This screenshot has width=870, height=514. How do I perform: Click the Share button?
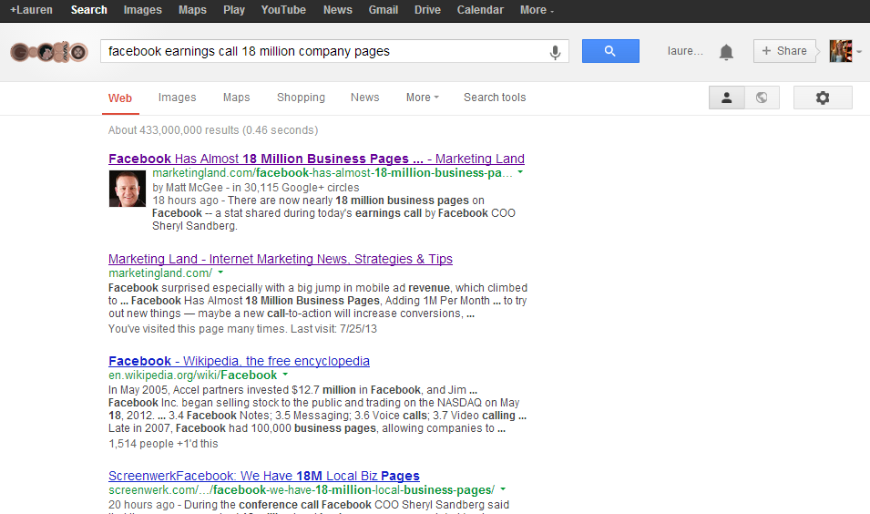pyautogui.click(x=784, y=51)
